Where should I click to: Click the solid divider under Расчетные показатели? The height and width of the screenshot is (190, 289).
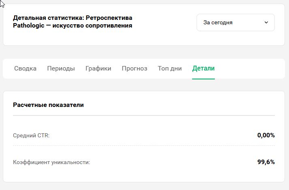[144, 115]
